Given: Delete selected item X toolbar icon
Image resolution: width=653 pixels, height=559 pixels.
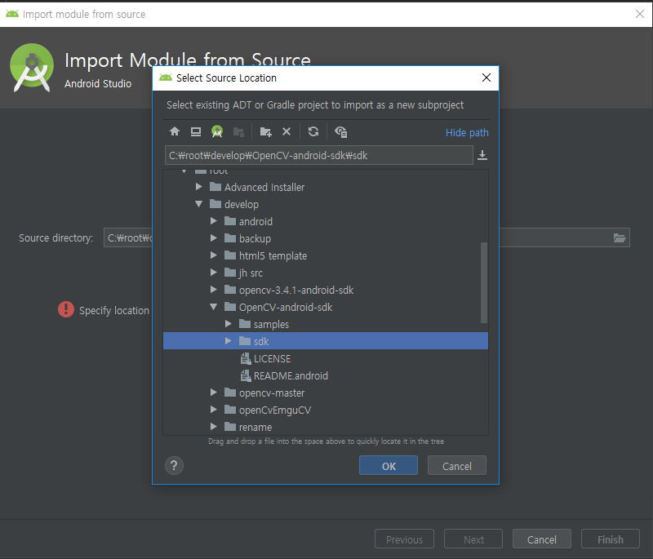Looking at the screenshot, I should pos(287,131).
